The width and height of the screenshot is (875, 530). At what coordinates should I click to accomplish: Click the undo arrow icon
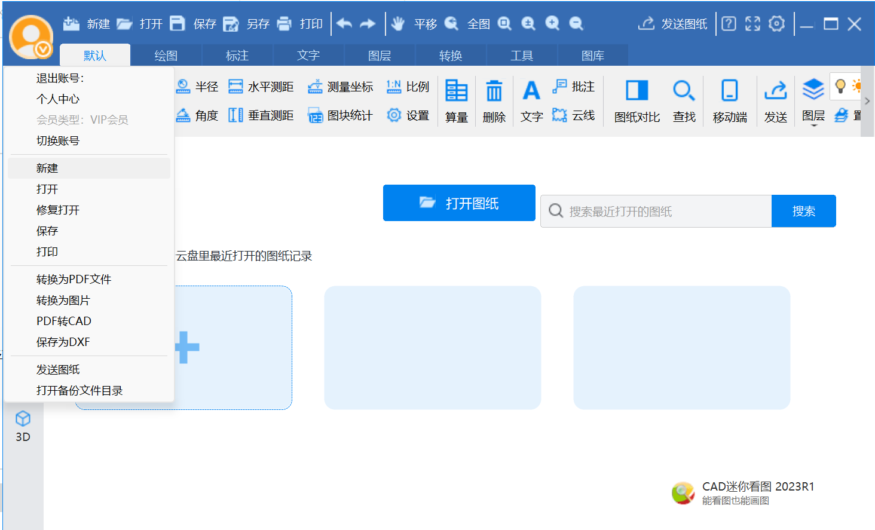click(344, 23)
